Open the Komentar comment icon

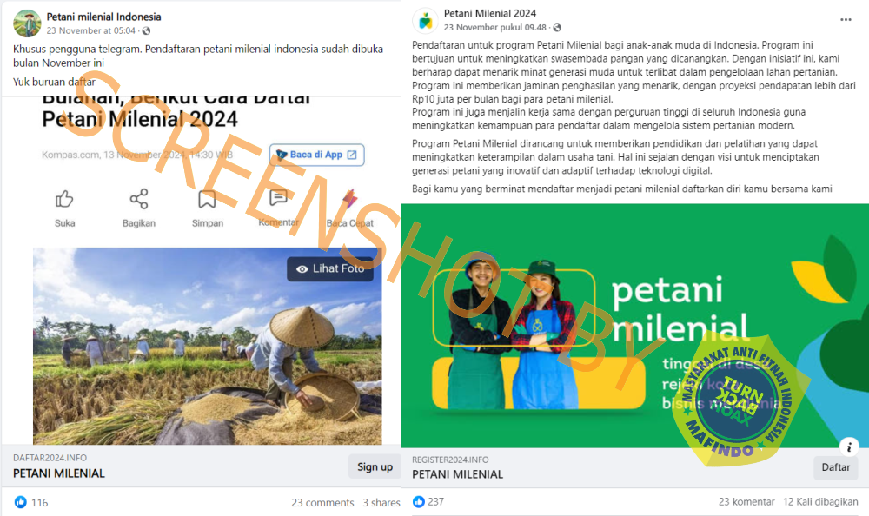278,198
